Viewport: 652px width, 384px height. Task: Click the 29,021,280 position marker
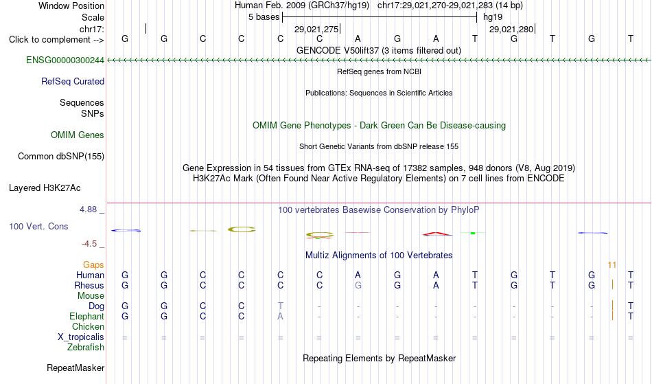(x=512, y=29)
